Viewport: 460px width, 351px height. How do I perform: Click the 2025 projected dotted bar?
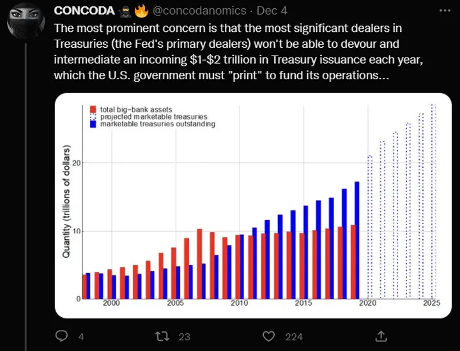click(x=434, y=201)
